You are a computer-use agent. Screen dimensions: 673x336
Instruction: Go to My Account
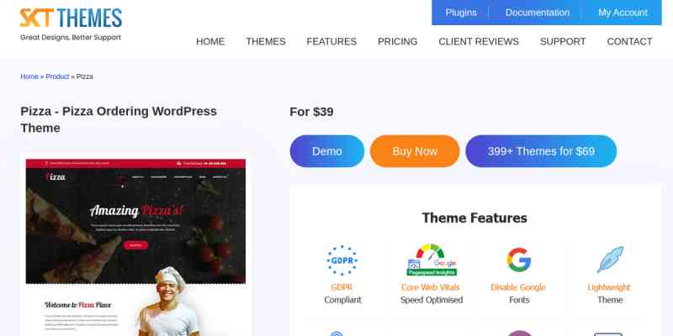coord(623,13)
